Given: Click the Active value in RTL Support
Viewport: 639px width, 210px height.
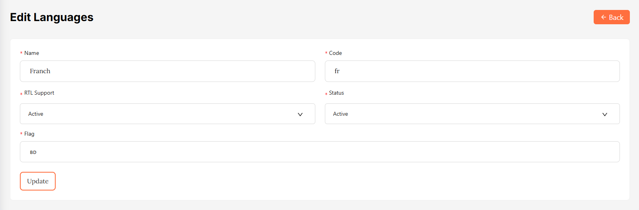Looking at the screenshot, I should [x=36, y=114].
